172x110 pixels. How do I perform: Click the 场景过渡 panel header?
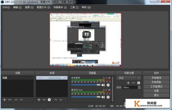[x=129, y=73]
